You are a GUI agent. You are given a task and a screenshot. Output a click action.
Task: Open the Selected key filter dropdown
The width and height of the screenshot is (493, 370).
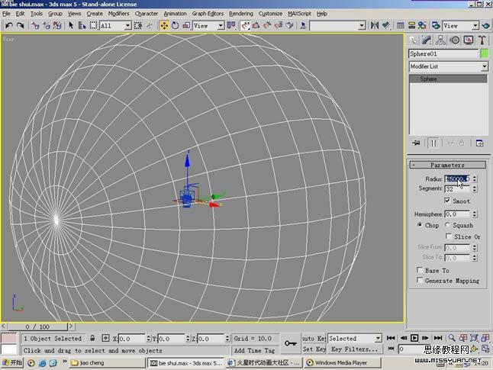pos(355,339)
